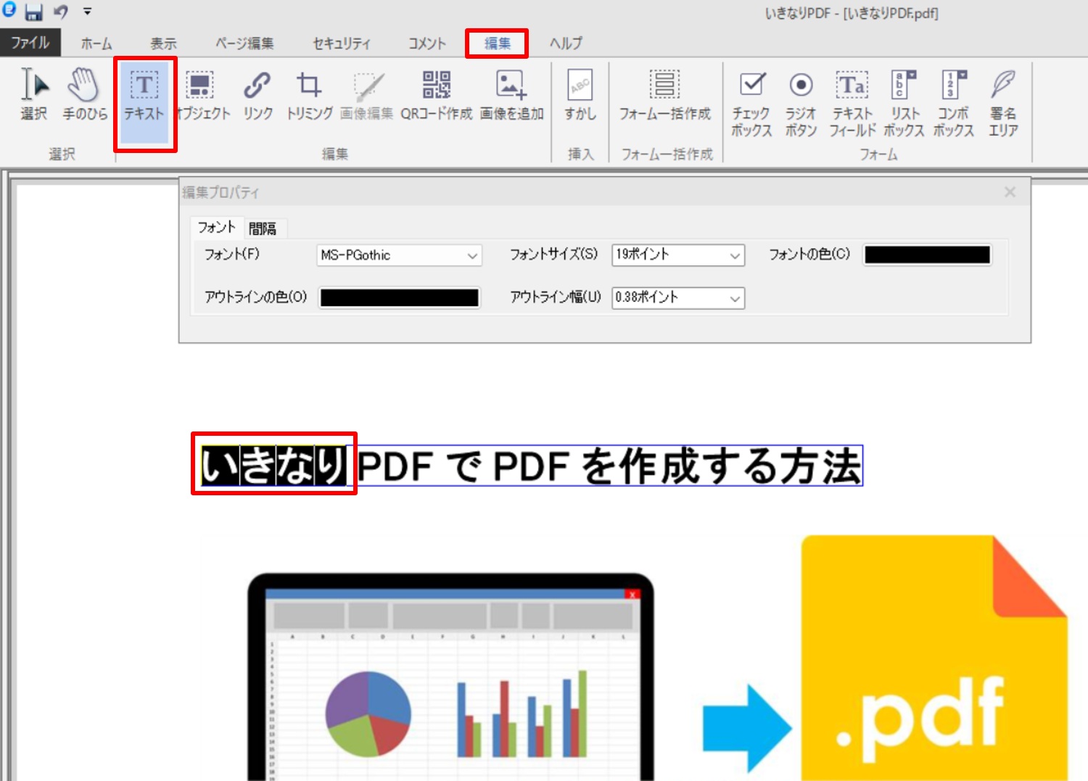The image size is (1088, 781).
Task: Switch to the 間隔 tab
Action: (263, 228)
